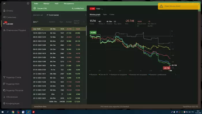Click the Hand2Note logo icon
Viewport: 202px width, 114px height.
[4, 3]
